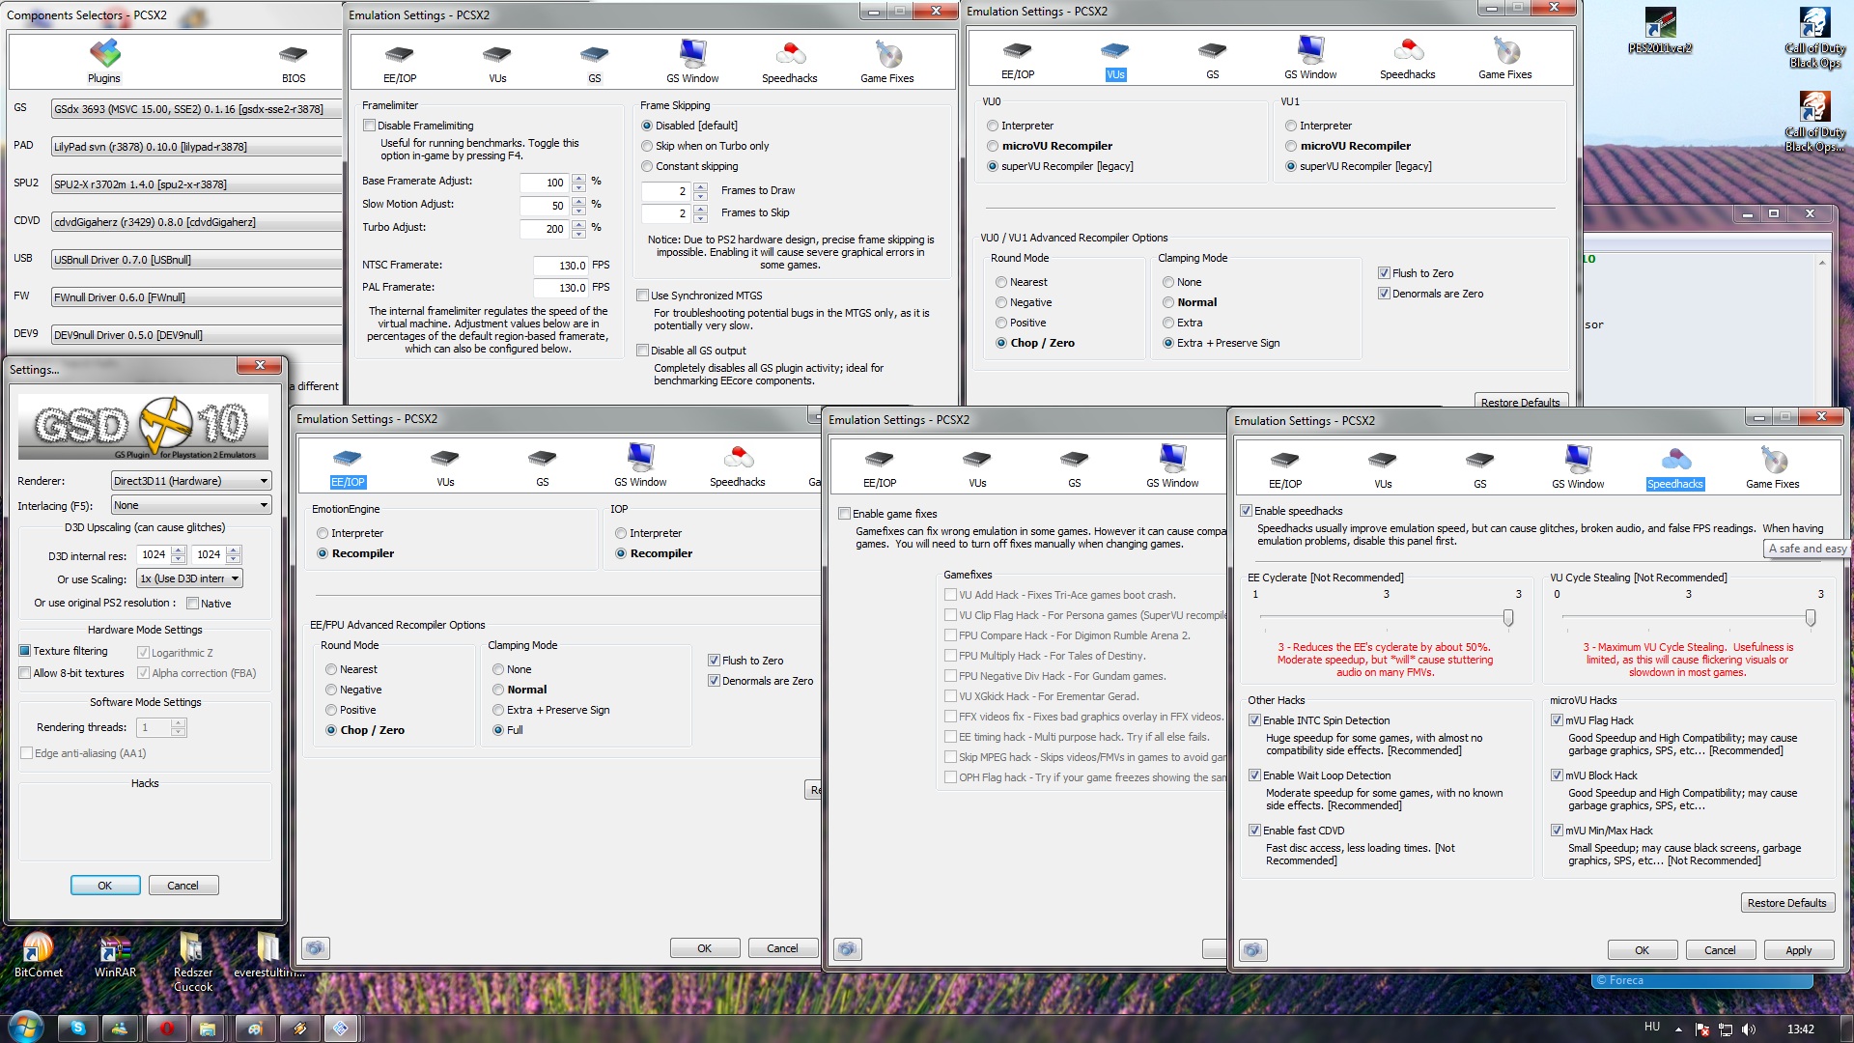Open CDVD plugin cdvdGigaherz dropdown
Screen dimensions: 1854x1043
click(x=196, y=222)
